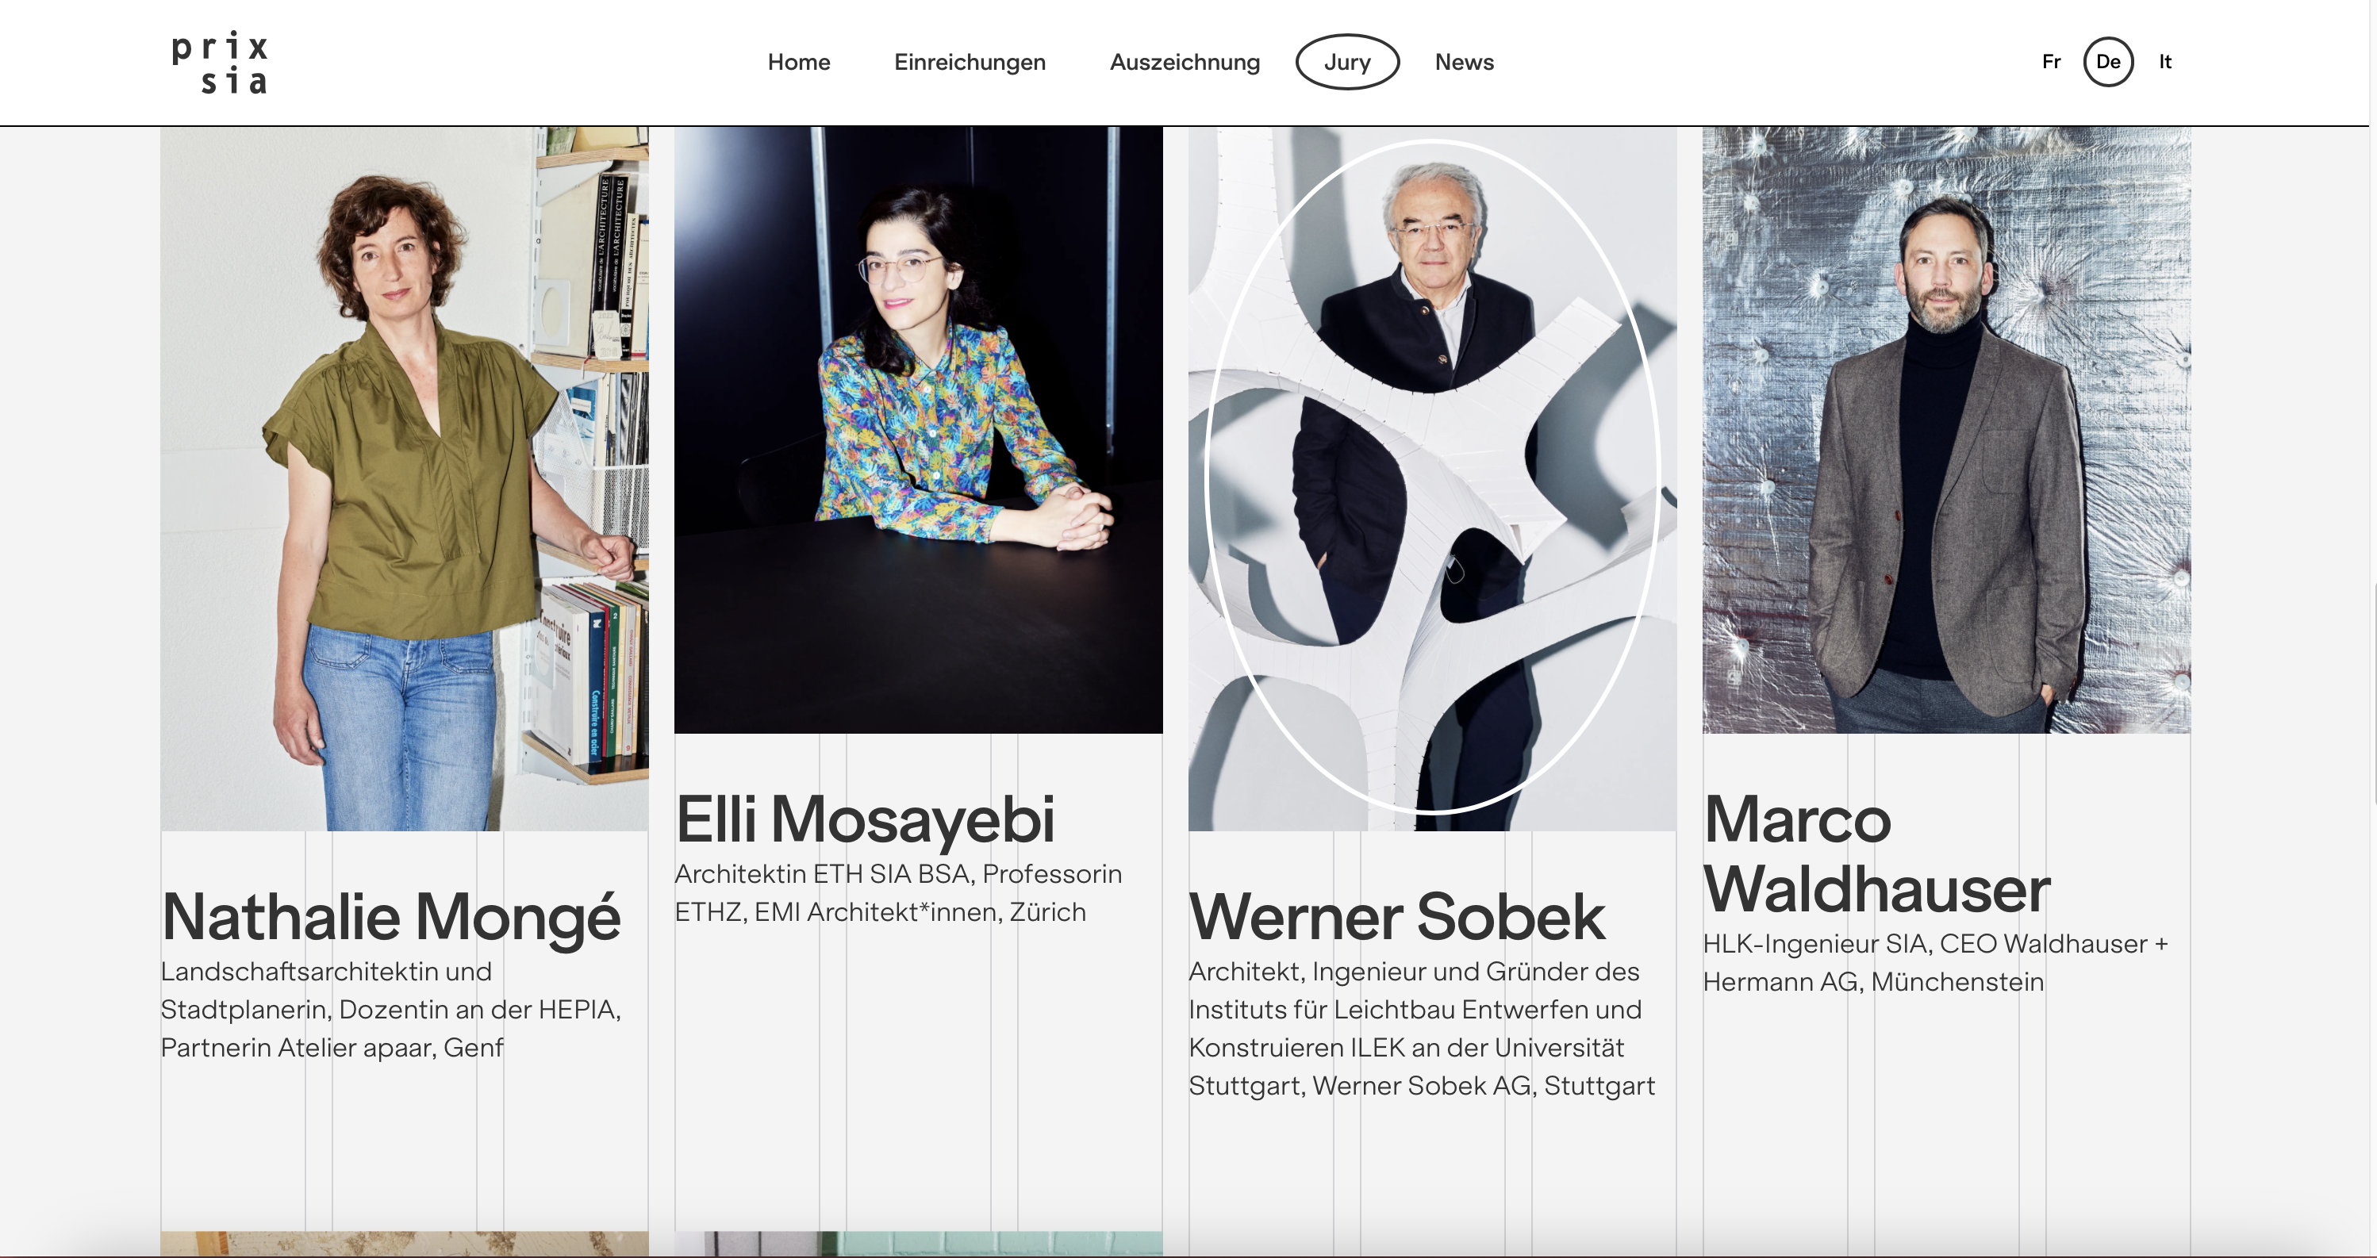Click the Elli Mosayebi name heading
The height and width of the screenshot is (1258, 2377).
coord(865,819)
